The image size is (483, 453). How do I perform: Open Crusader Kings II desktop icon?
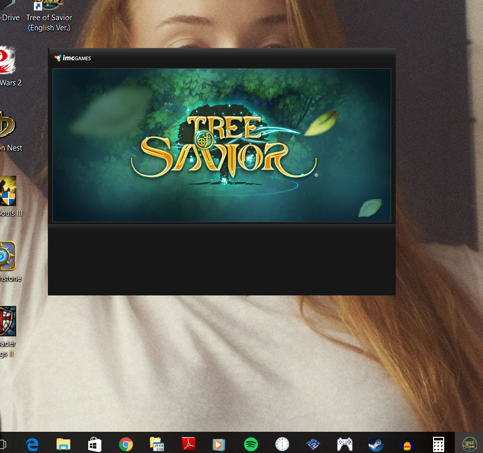8,322
